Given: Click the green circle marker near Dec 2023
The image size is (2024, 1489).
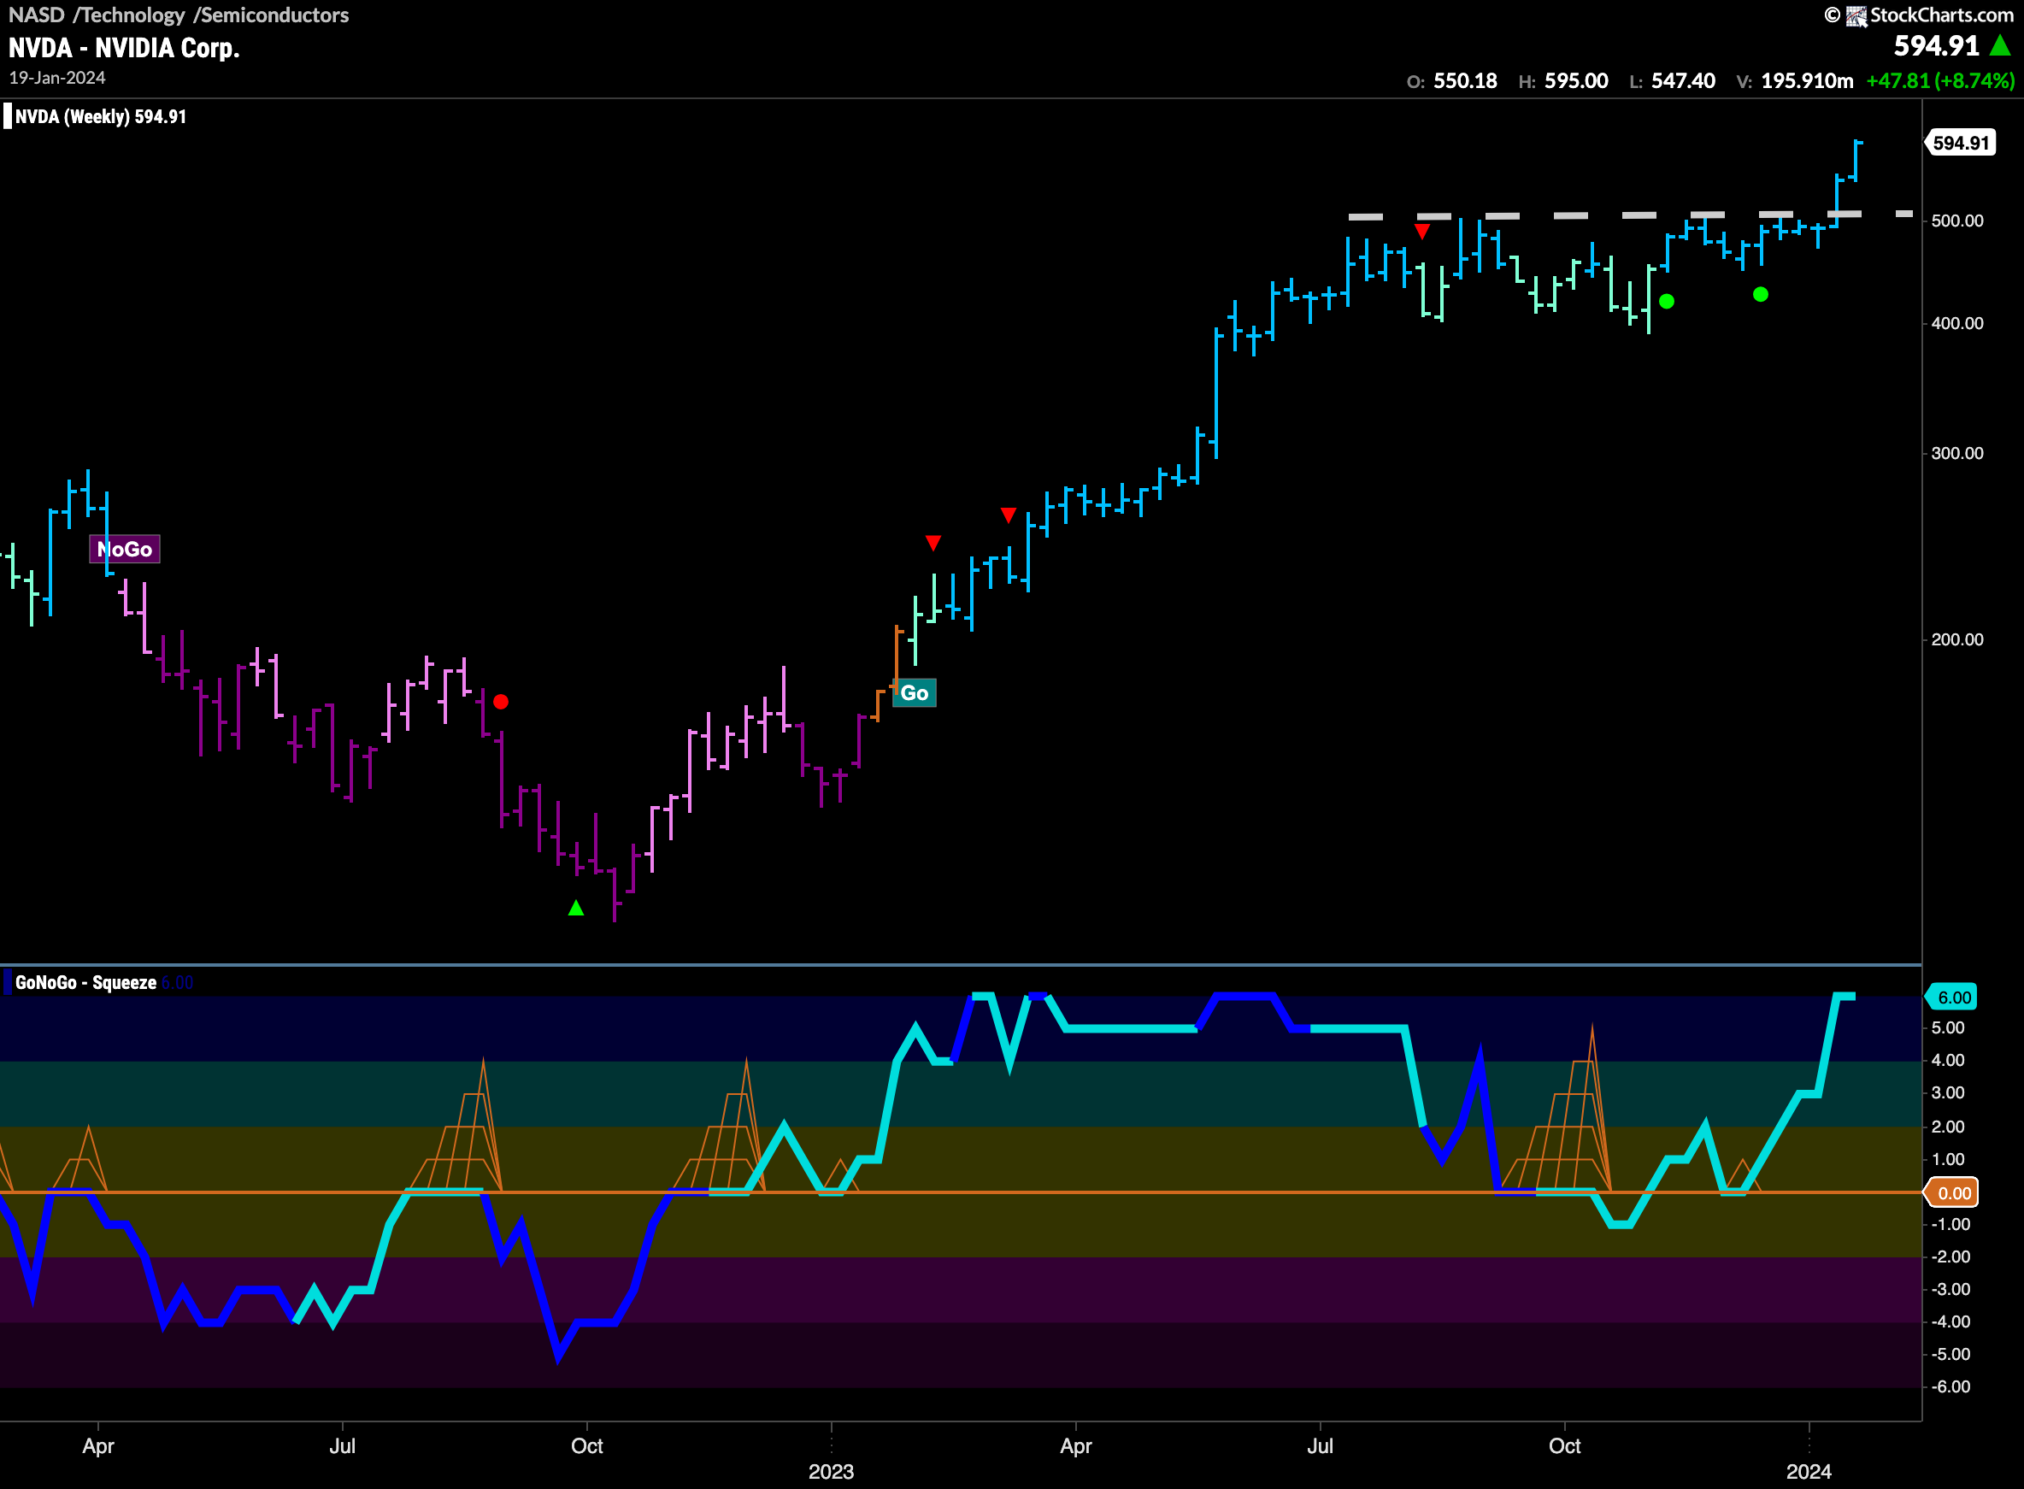Looking at the screenshot, I should click(x=1760, y=294).
